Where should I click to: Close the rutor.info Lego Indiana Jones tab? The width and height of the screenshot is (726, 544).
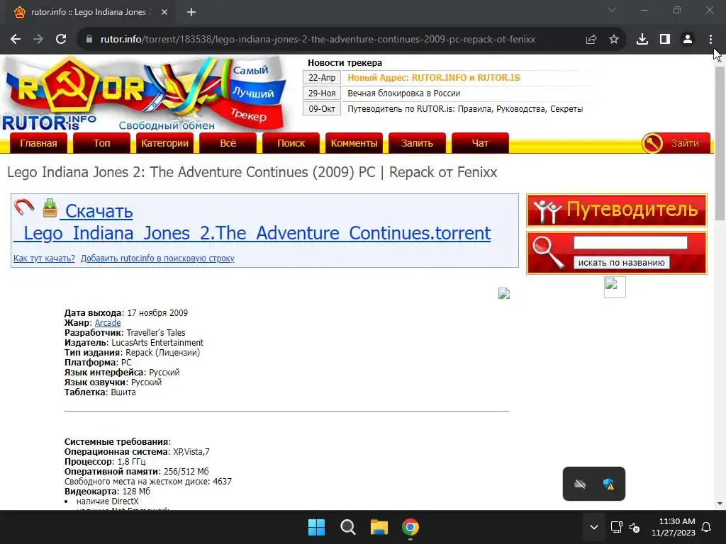pos(164,13)
